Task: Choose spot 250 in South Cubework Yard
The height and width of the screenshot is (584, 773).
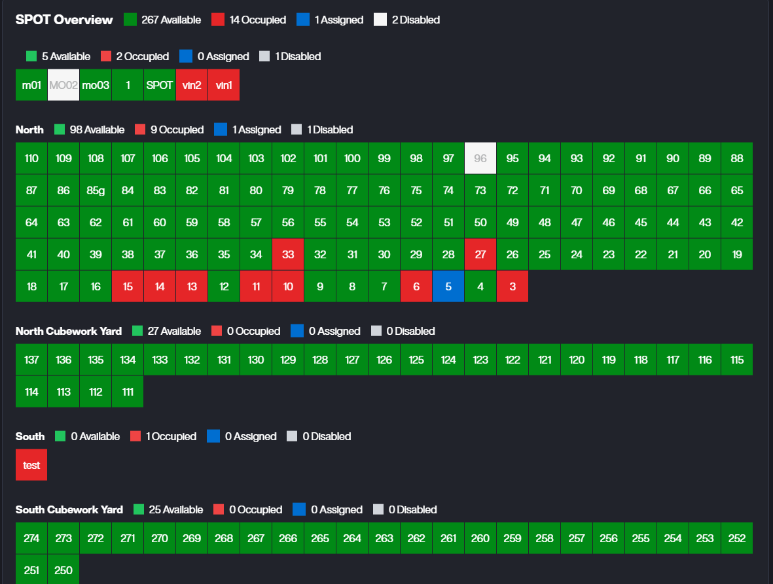Action: (x=63, y=570)
